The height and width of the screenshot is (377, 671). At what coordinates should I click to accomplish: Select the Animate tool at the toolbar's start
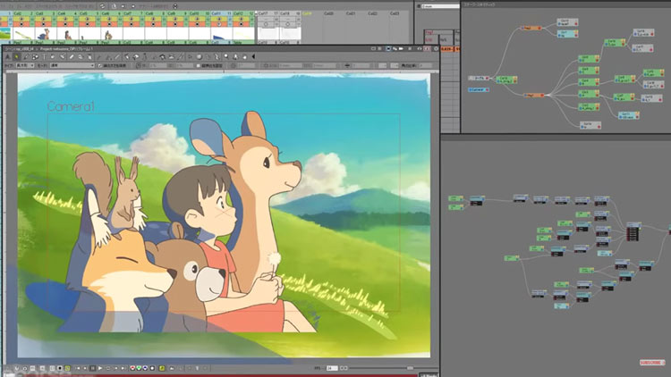[x=8, y=56]
